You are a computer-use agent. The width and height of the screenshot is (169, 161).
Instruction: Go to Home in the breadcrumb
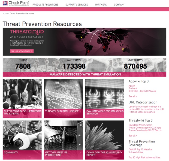point(5,13)
